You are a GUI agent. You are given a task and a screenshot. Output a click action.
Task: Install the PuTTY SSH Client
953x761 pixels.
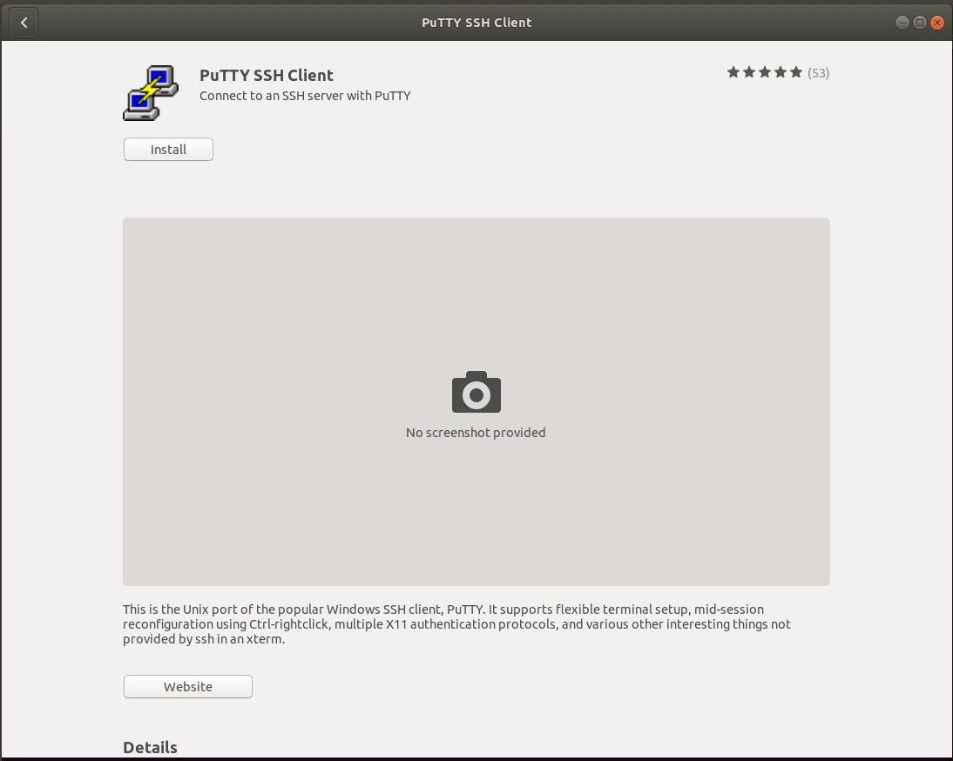168,150
